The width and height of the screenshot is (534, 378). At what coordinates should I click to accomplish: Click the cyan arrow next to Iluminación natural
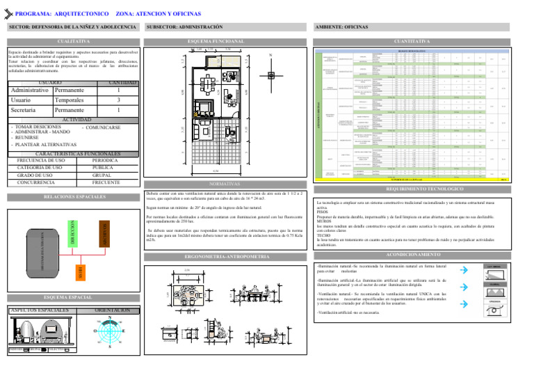[x=464, y=270]
